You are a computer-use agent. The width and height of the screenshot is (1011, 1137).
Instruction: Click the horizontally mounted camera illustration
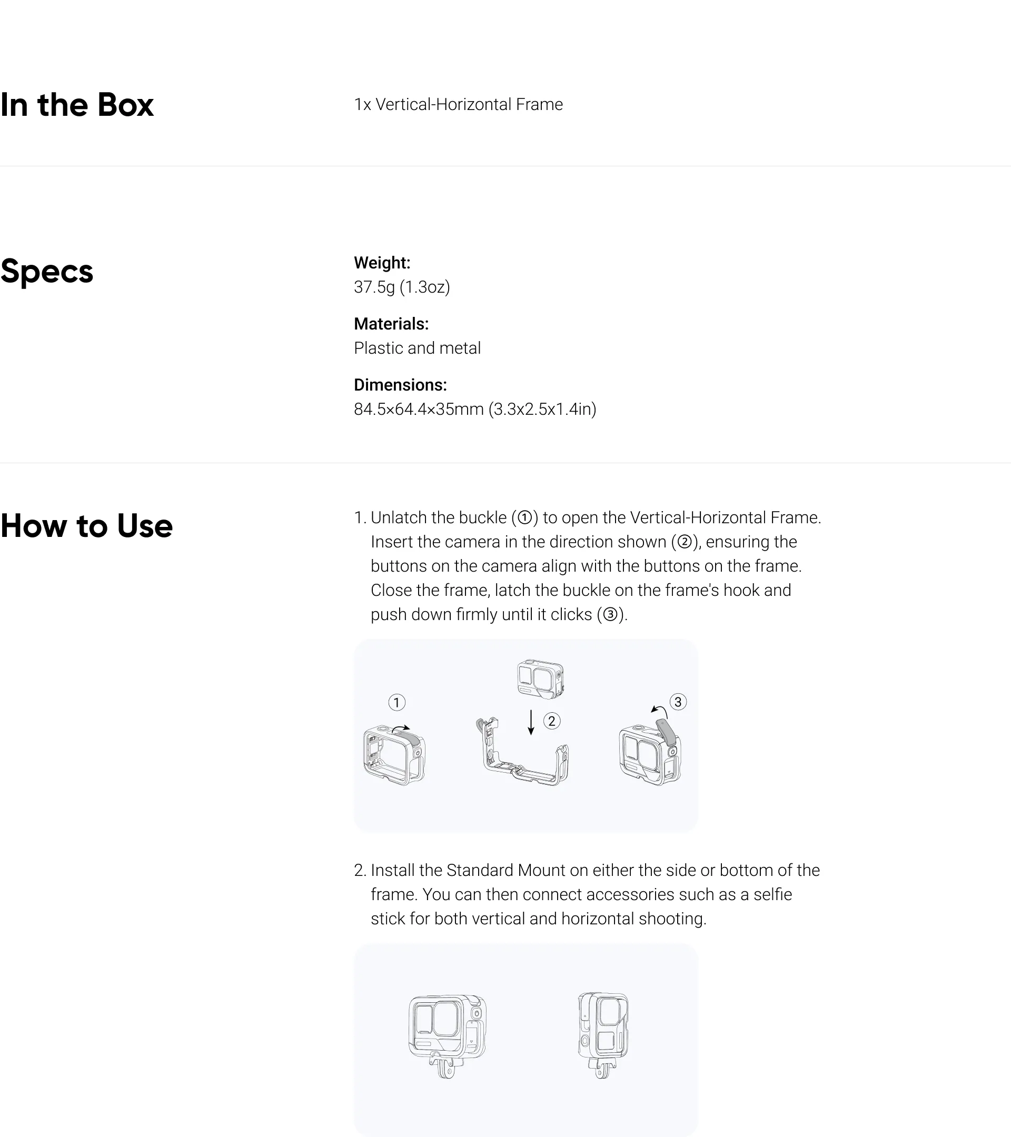click(448, 1036)
